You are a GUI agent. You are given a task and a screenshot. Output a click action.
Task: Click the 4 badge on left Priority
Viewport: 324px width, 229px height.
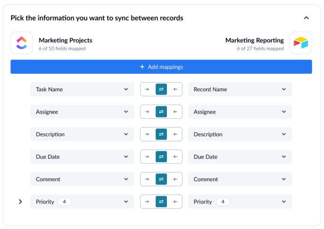coord(65,202)
